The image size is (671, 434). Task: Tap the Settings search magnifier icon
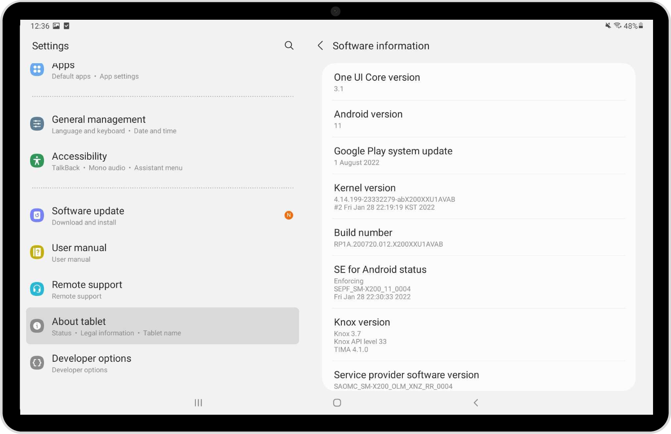click(x=289, y=45)
